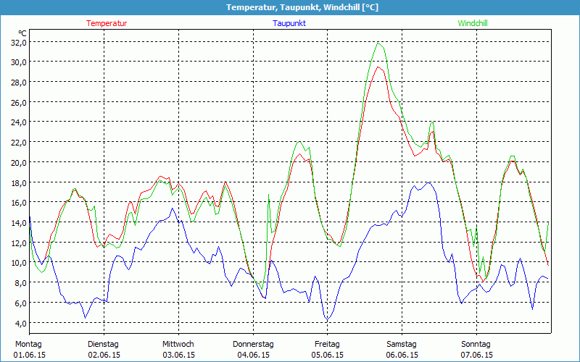Click the Dienstag day label
The width and height of the screenshot is (580, 362).
103,344
